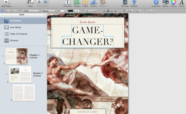
Task: Switch to landscape orientation
Action: (x=46, y=2)
